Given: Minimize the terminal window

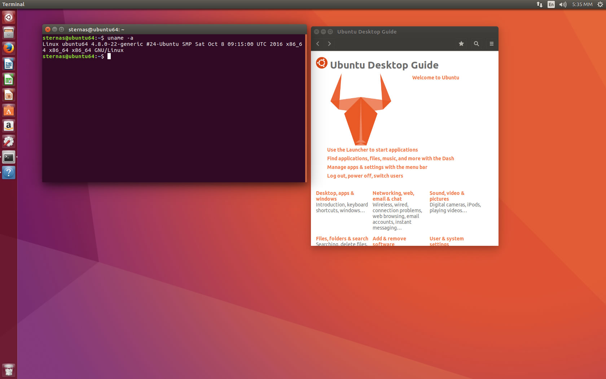Looking at the screenshot, I should pos(54,30).
